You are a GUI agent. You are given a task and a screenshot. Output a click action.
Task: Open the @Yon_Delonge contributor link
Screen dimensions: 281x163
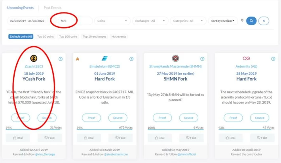point(45,154)
